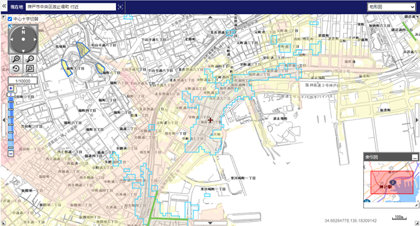Viewport: 420px width, 226px height.
Task: Click the locate icon beside address field
Action: [120, 7]
